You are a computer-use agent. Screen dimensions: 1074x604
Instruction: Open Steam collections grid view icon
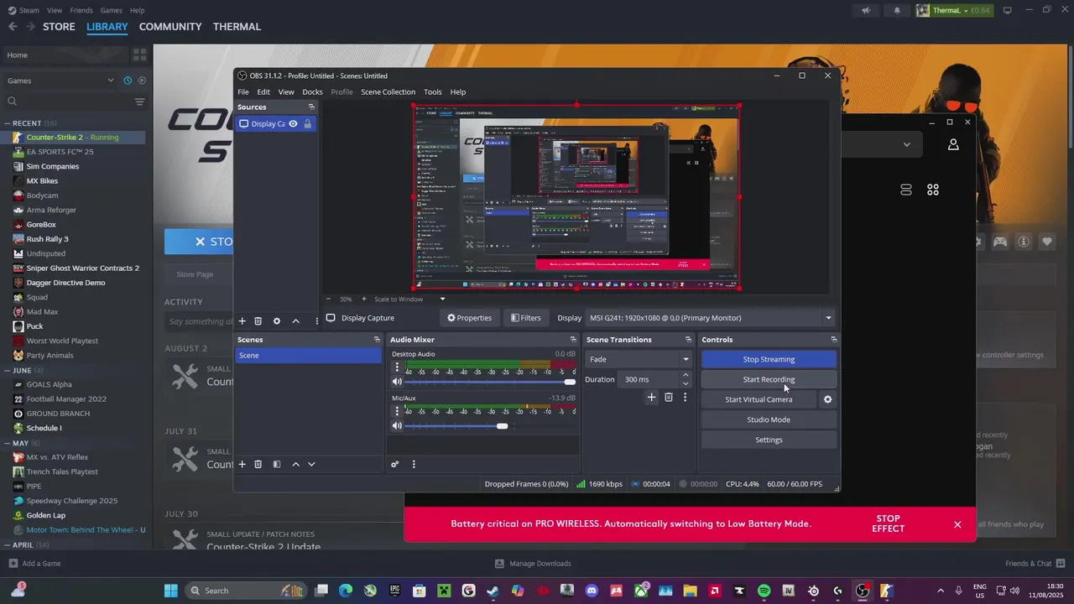point(139,55)
